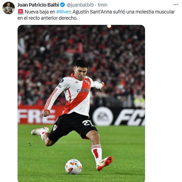Screen dimensions: 182x182
Task: Click the red FRE advertising banner
Action: 39,115
